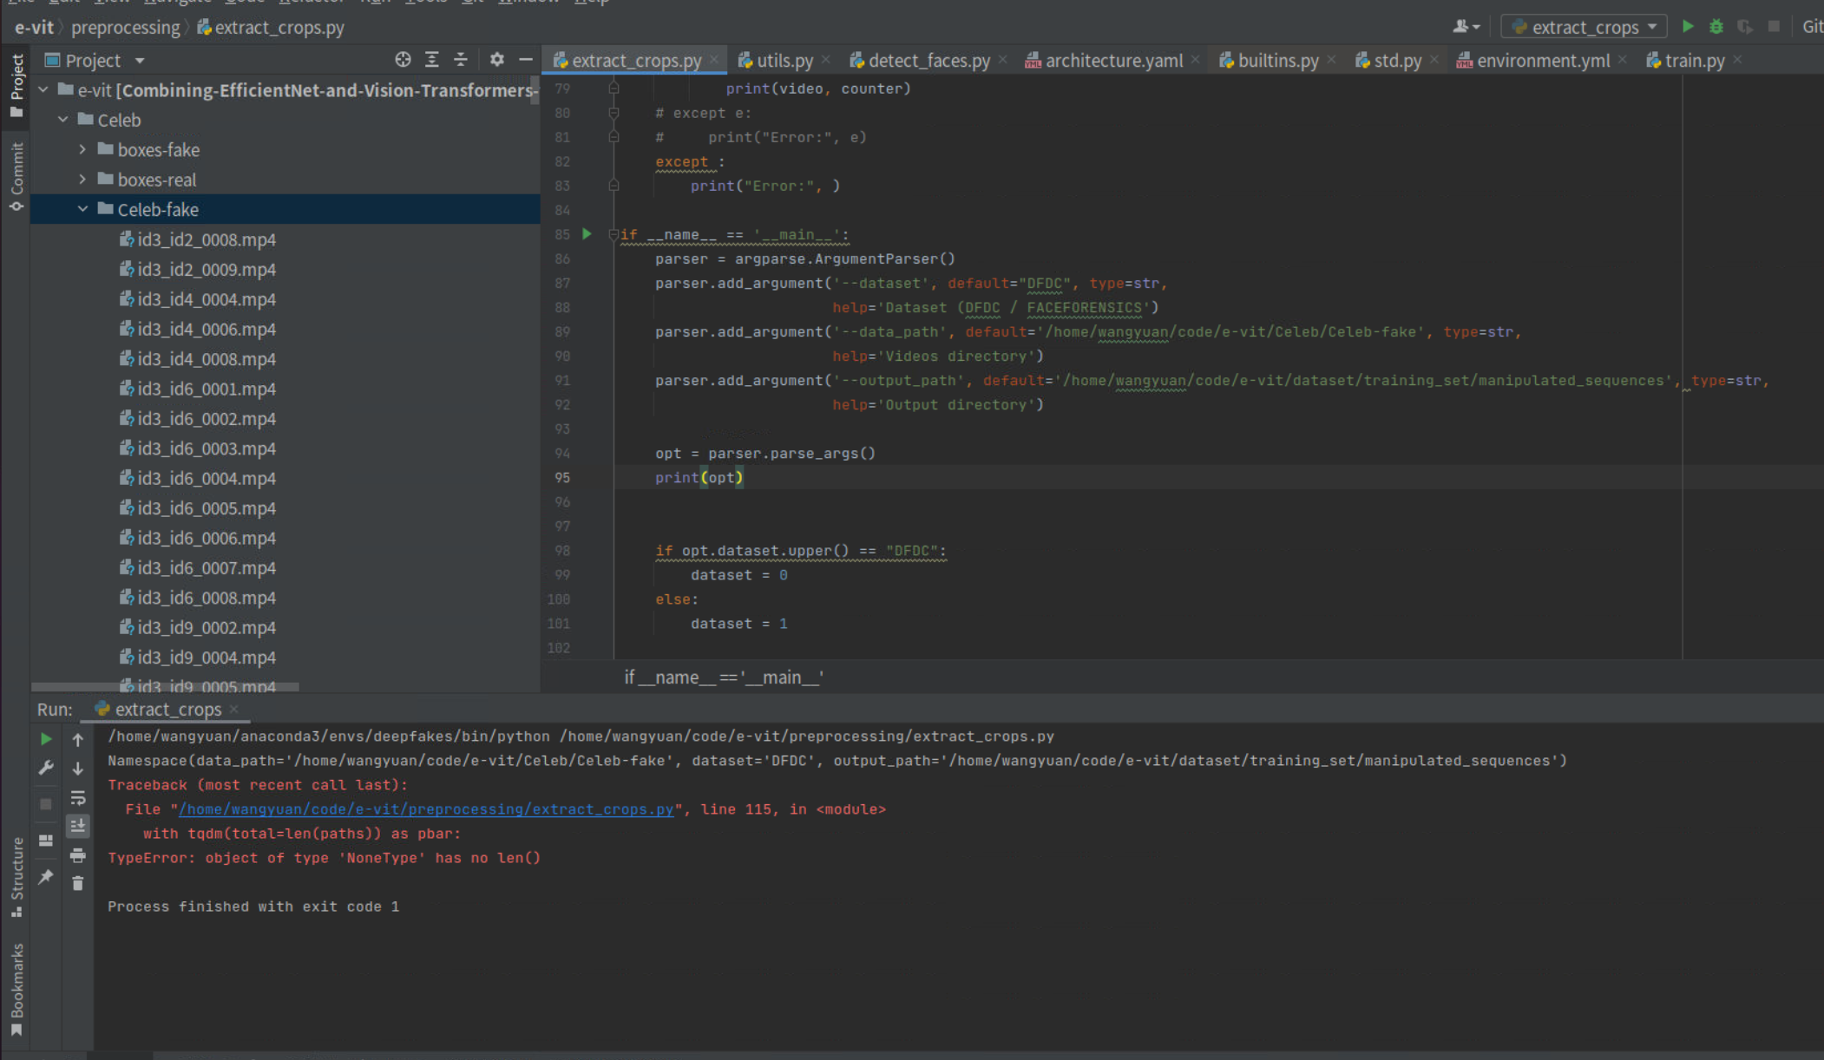Go up the stack trace

[x=78, y=739]
